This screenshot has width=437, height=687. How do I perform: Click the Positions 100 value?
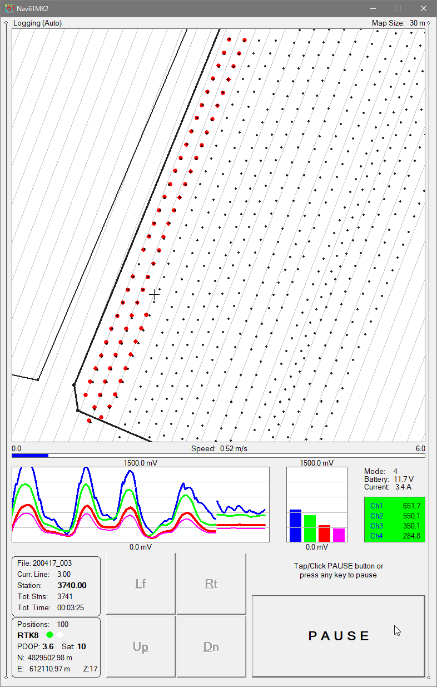pos(62,624)
